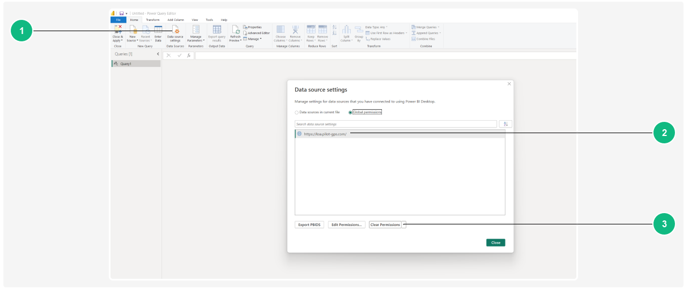Click the Export query results icon
The height and width of the screenshot is (289, 688).
click(216, 30)
